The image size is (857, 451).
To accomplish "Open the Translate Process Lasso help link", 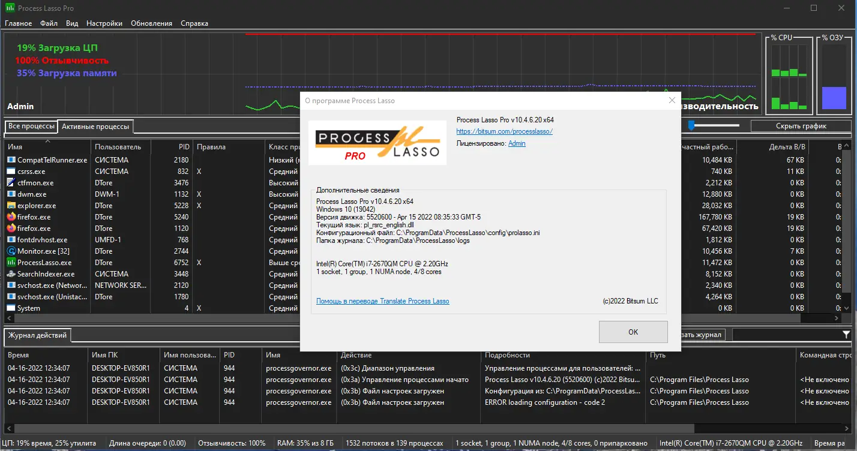I will click(x=383, y=301).
